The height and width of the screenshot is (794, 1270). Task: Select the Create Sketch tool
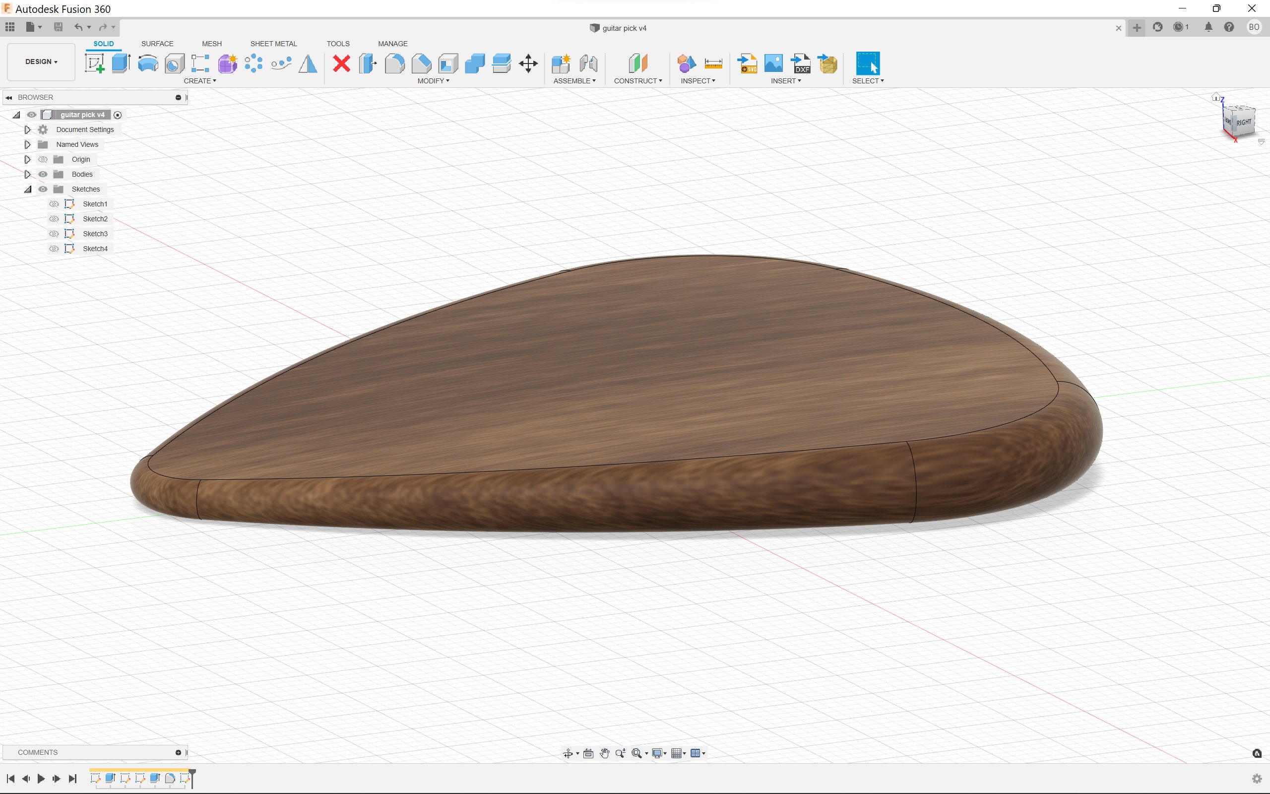click(x=94, y=63)
